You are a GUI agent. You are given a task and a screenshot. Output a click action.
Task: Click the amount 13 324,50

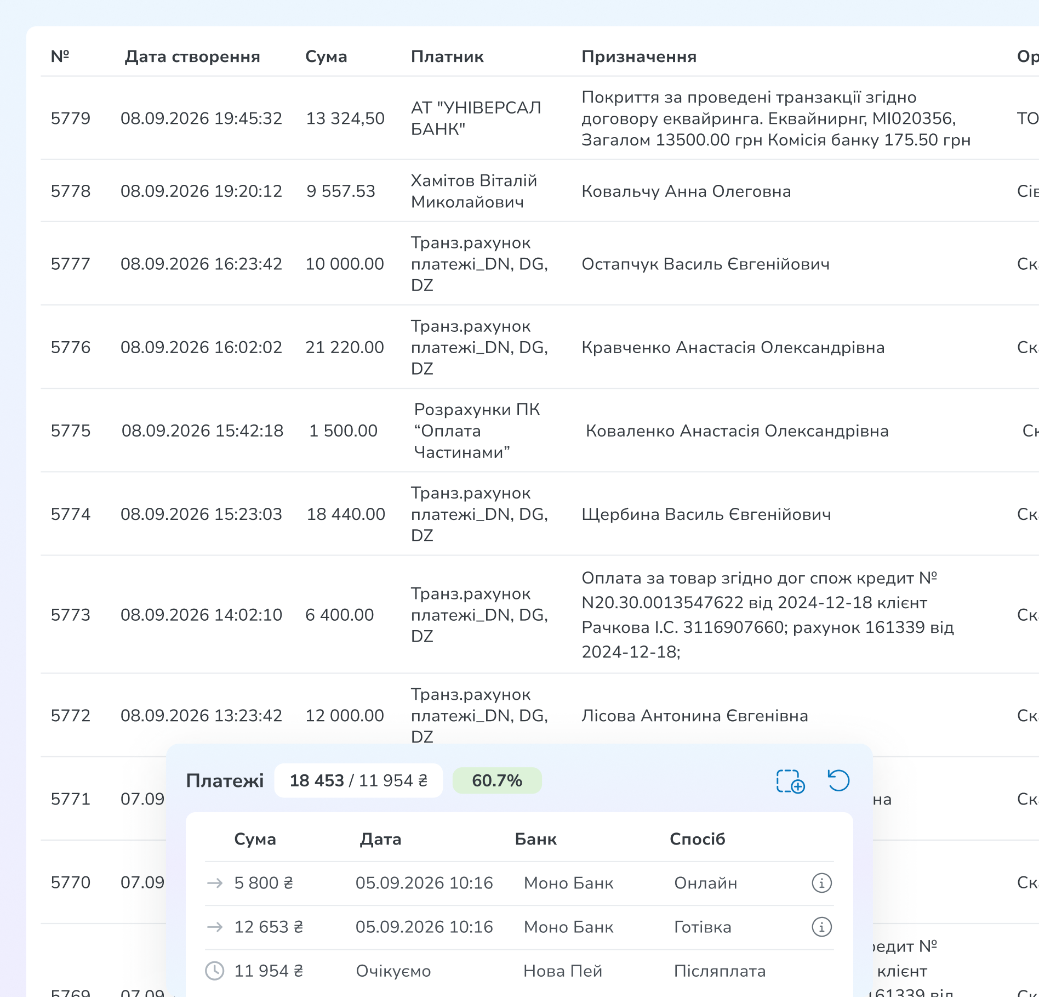pos(345,118)
